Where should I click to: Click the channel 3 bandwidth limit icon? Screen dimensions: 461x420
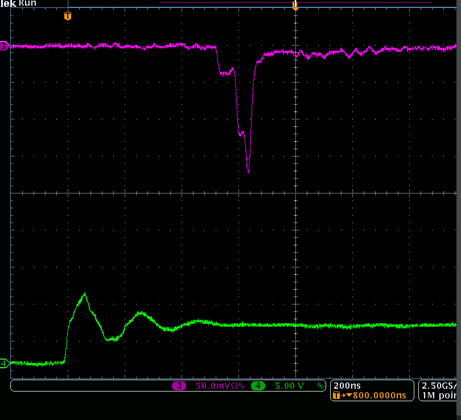(x=241, y=386)
